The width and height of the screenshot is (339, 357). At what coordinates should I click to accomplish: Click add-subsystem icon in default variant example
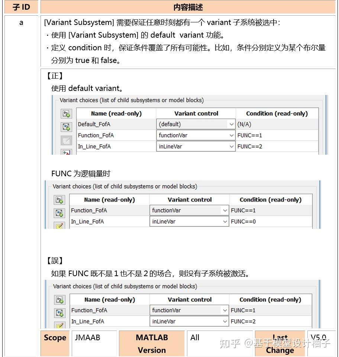coord(66,114)
